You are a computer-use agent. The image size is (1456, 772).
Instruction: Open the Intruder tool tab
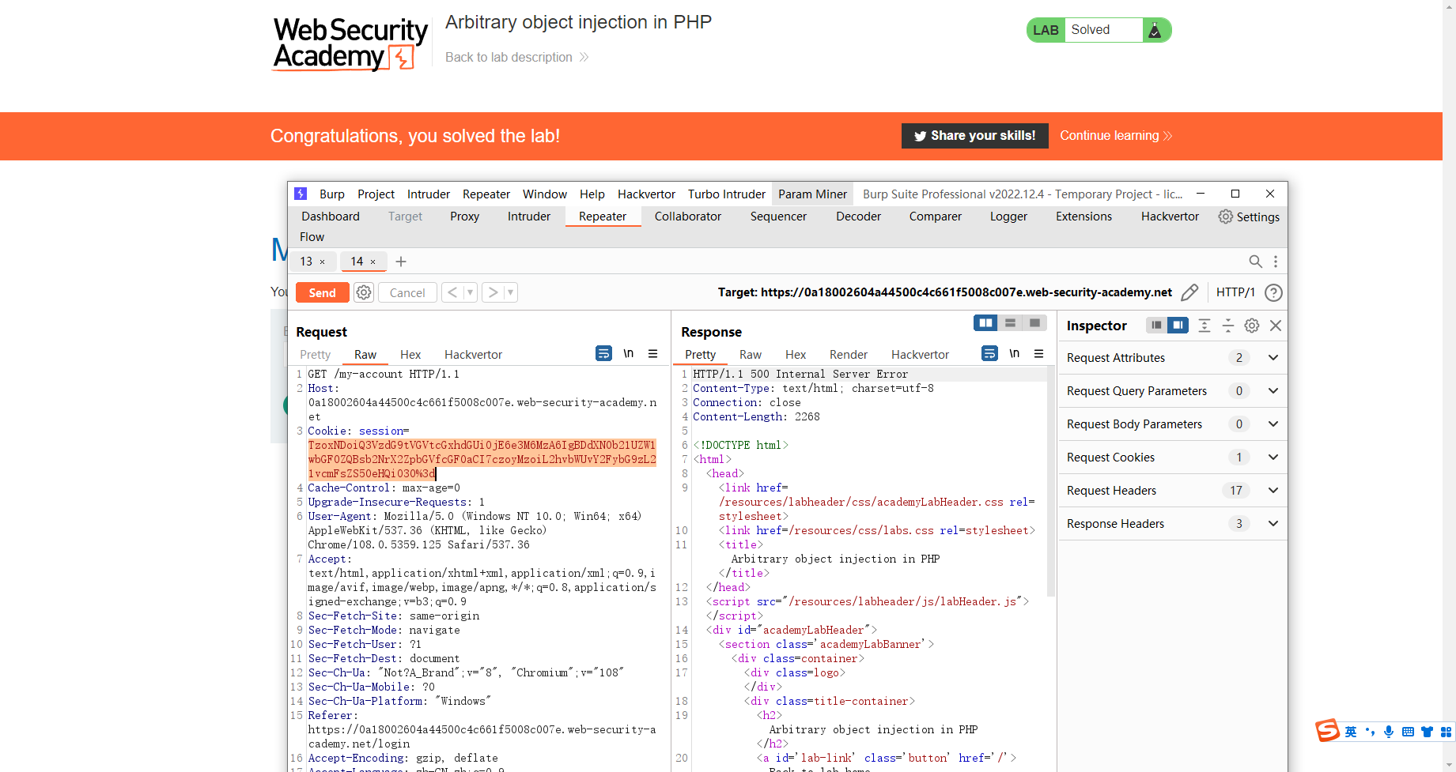tap(529, 217)
